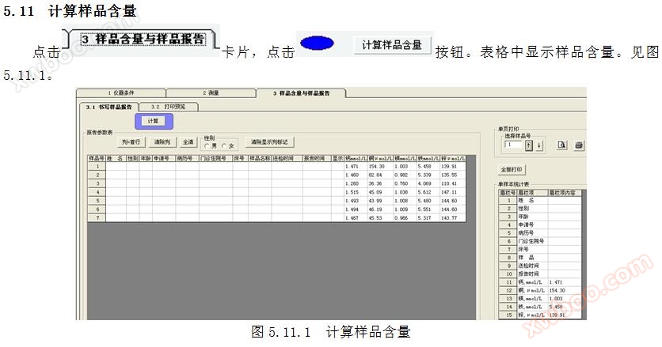This screenshot has height=347, width=662.
Task: Click the printer icon in single-page print
Action: [x=579, y=145]
